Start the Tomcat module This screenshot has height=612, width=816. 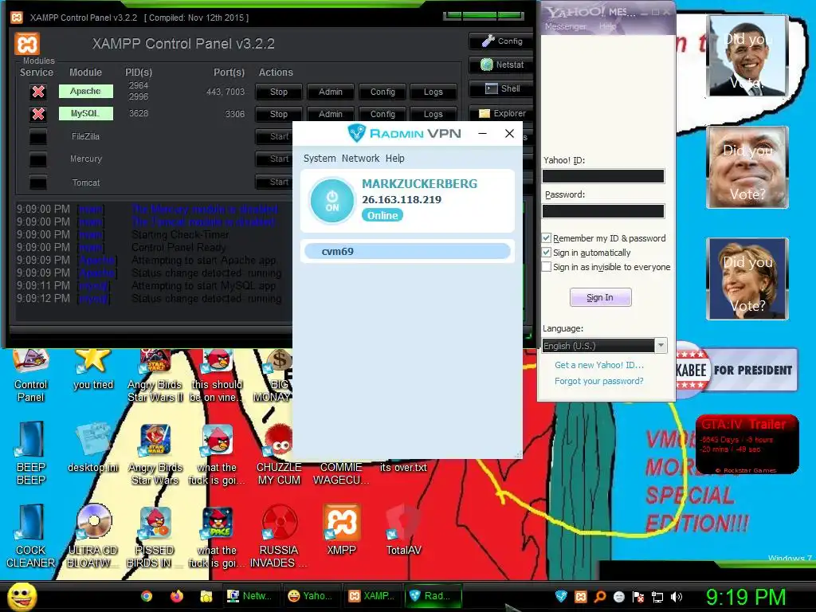pos(274,182)
